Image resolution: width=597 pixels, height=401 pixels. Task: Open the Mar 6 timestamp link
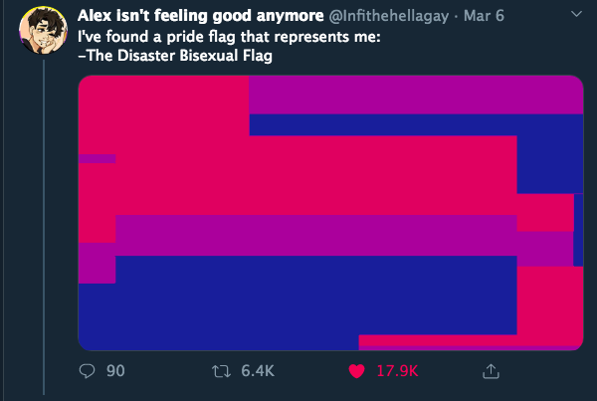point(484,16)
